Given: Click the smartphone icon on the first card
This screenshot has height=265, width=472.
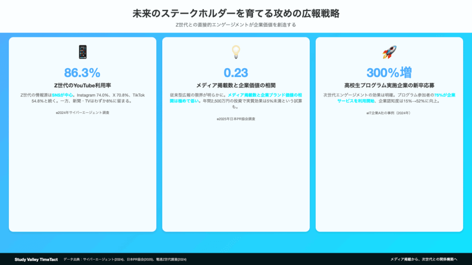Looking at the screenshot, I should pyautogui.click(x=83, y=52).
